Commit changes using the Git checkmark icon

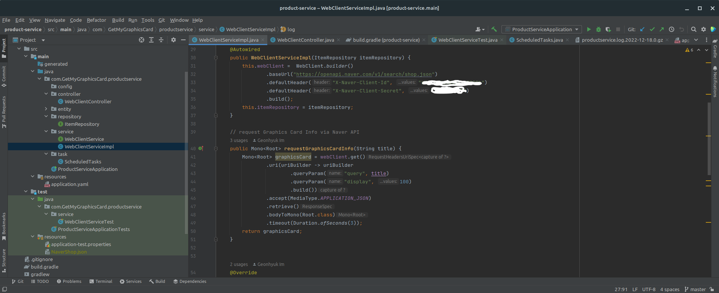pos(652,29)
